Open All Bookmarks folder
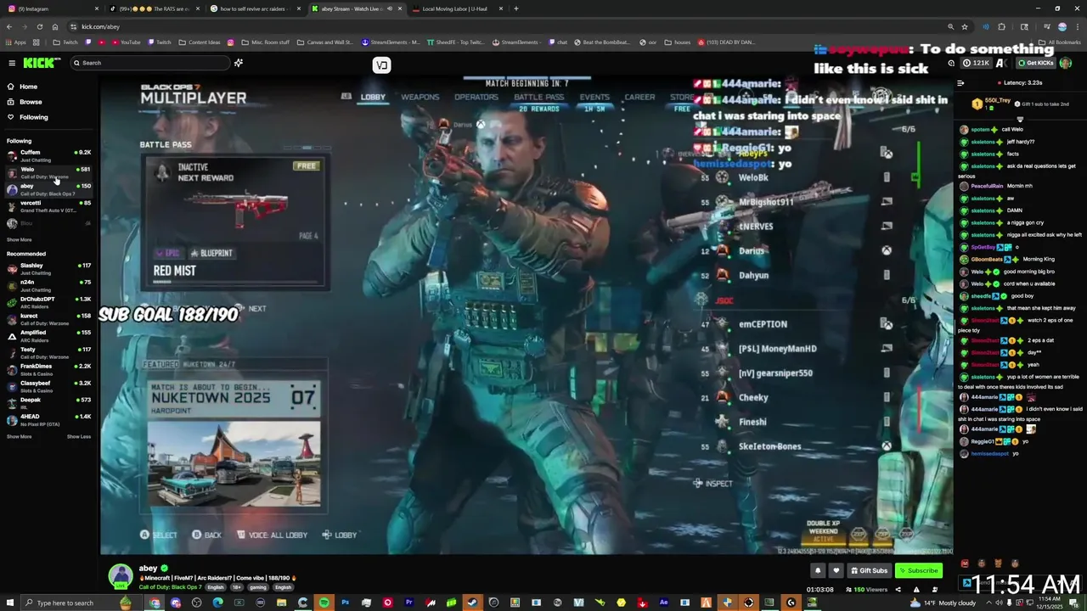 click(x=1060, y=42)
